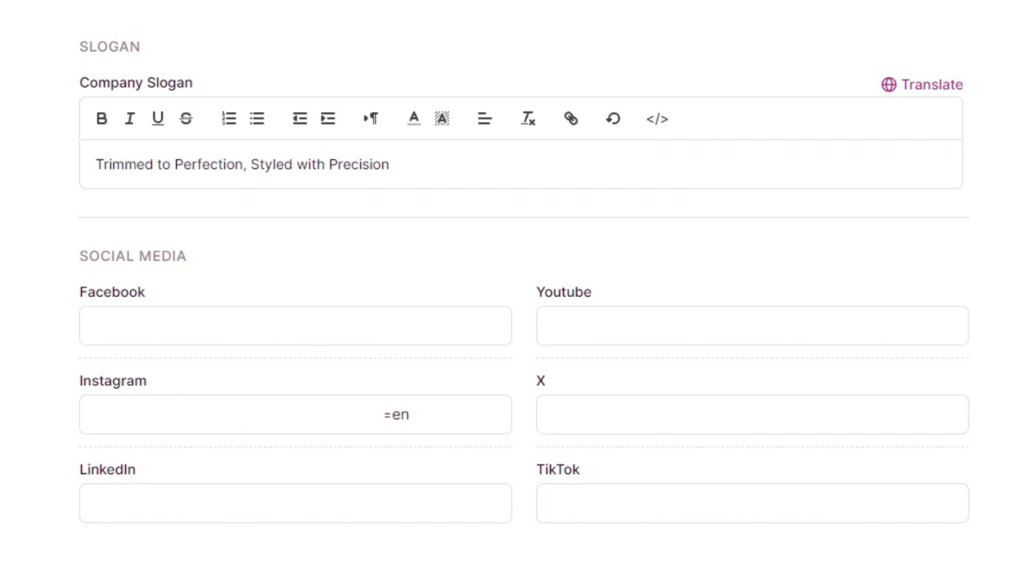This screenshot has width=1028, height=577.
Task: Open the text alignment options
Action: pos(485,119)
